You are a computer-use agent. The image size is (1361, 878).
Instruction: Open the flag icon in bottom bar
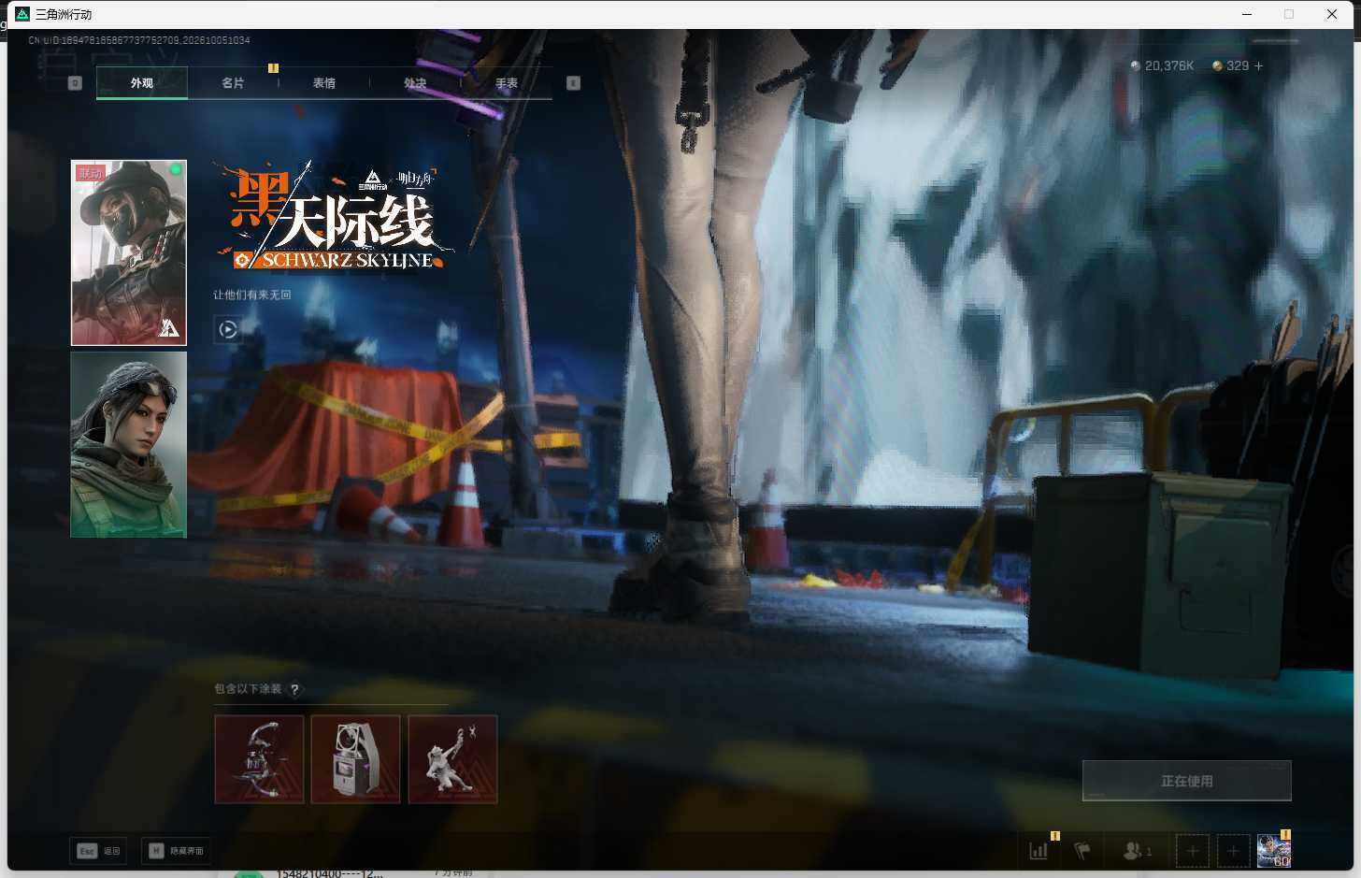[x=1082, y=851]
